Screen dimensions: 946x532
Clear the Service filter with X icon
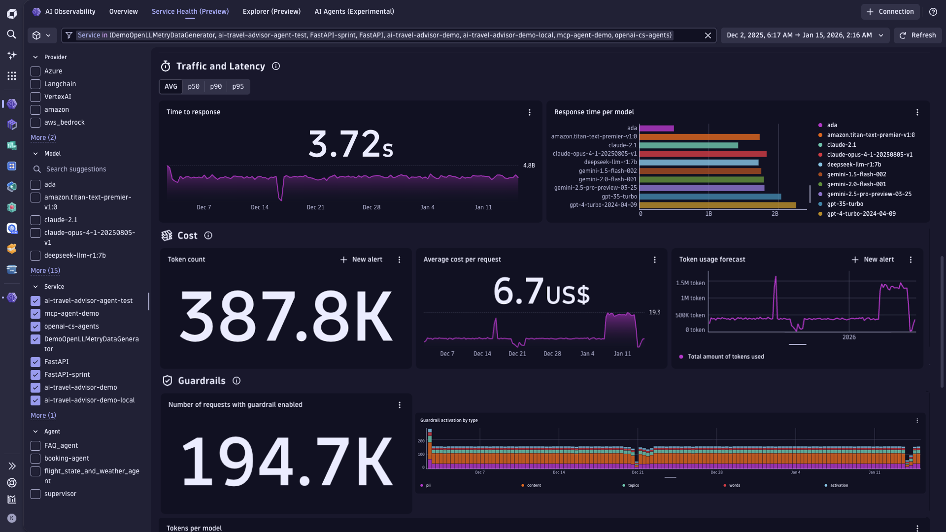[x=708, y=35]
